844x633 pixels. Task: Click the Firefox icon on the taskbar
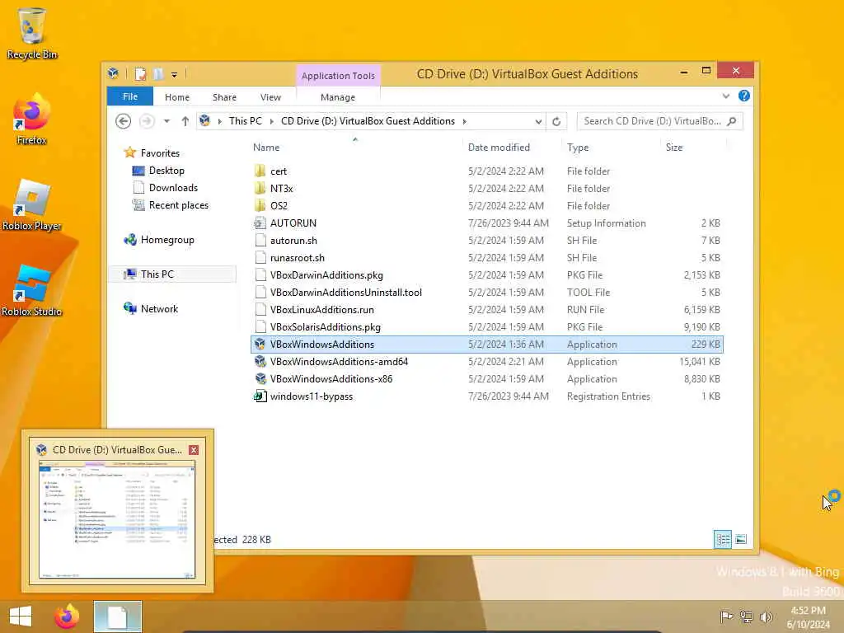click(x=67, y=617)
